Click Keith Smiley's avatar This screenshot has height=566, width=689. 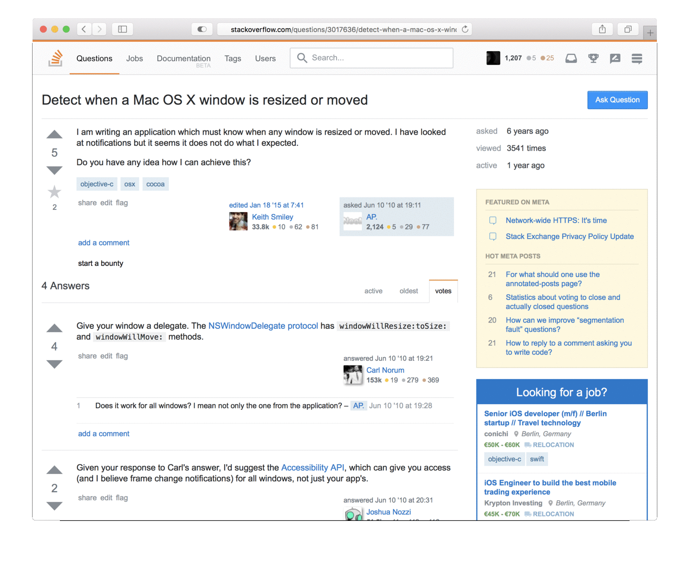point(238,221)
